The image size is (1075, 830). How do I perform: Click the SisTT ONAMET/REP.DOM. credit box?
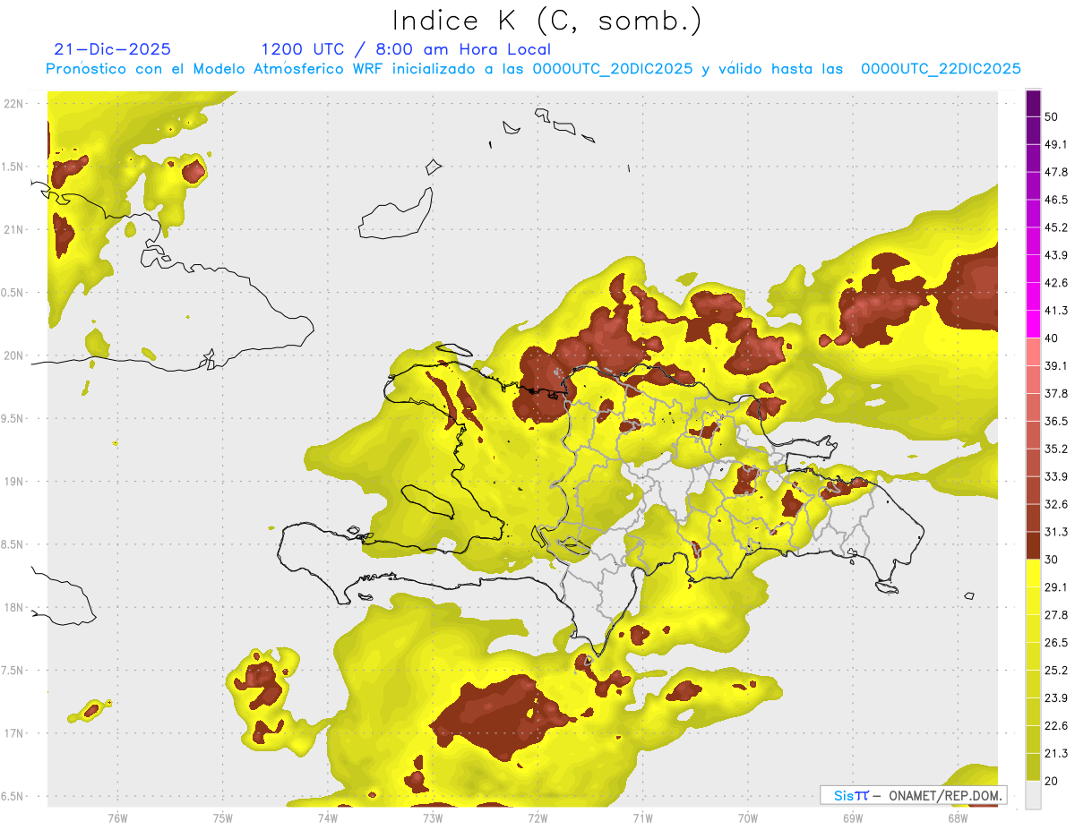913,795
